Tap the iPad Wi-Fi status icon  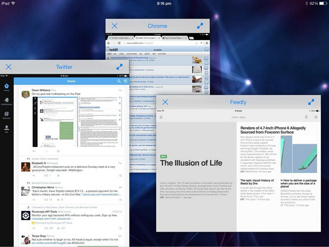click(x=13, y=3)
